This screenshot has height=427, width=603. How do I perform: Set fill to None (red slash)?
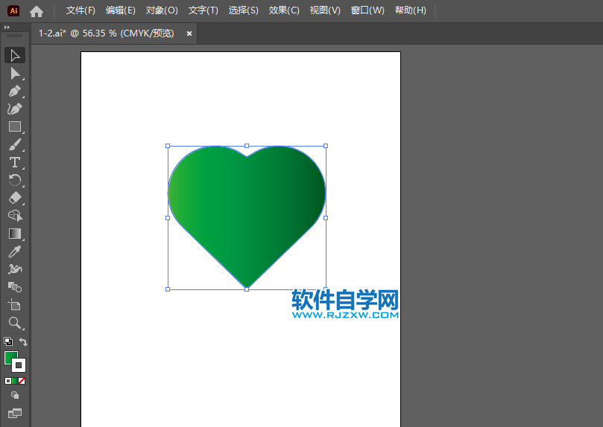(22, 381)
